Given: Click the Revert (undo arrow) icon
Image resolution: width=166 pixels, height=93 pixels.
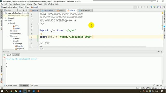Looking at the screenshot, I should (161, 7).
